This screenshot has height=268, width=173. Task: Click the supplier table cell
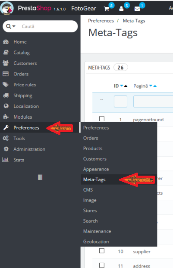click(x=142, y=252)
